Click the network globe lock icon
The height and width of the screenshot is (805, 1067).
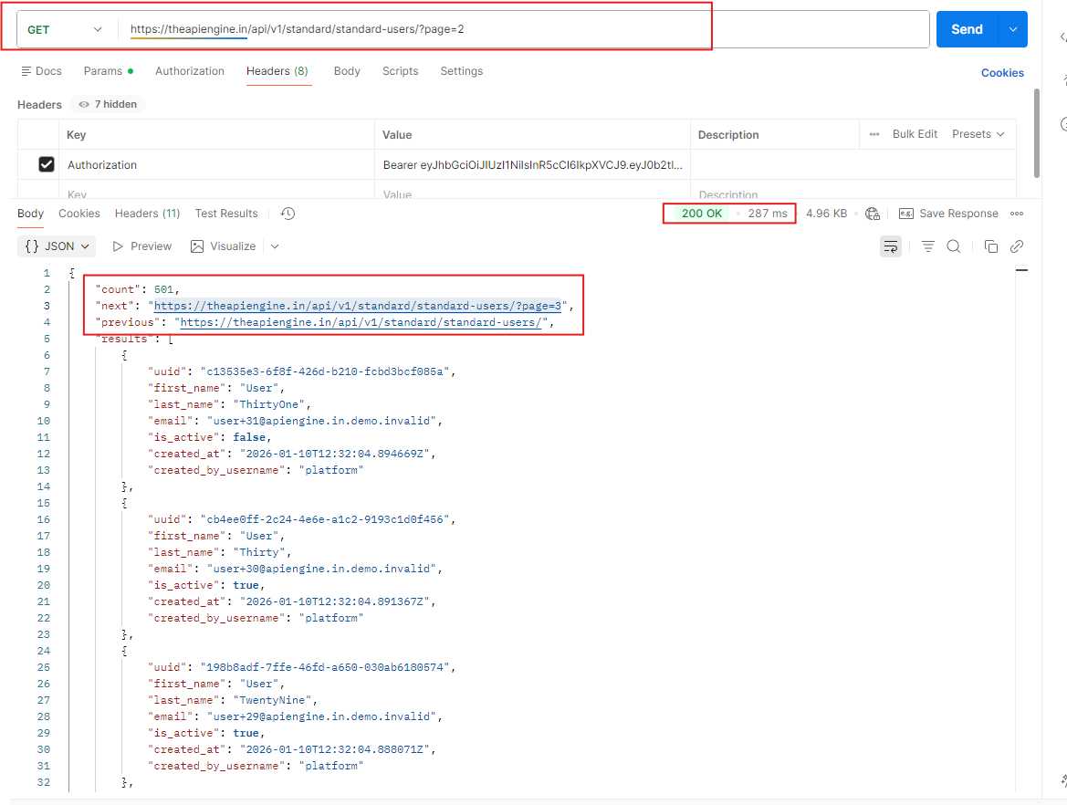(x=873, y=214)
